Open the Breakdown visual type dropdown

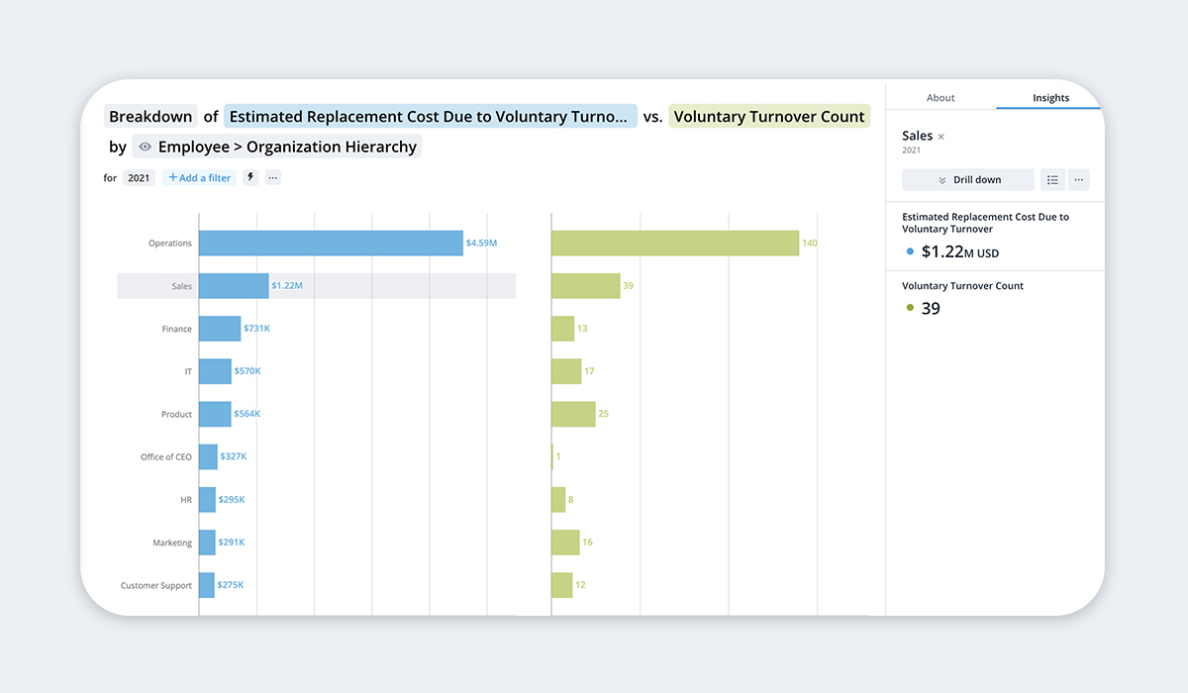click(150, 117)
